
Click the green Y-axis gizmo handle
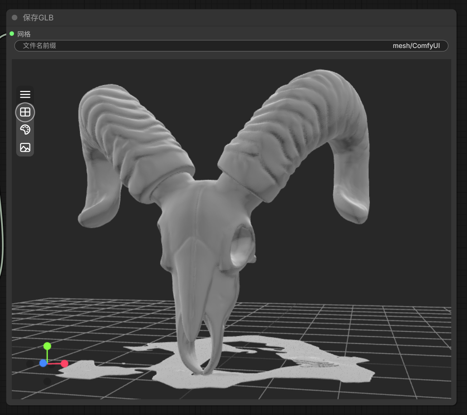pos(47,346)
